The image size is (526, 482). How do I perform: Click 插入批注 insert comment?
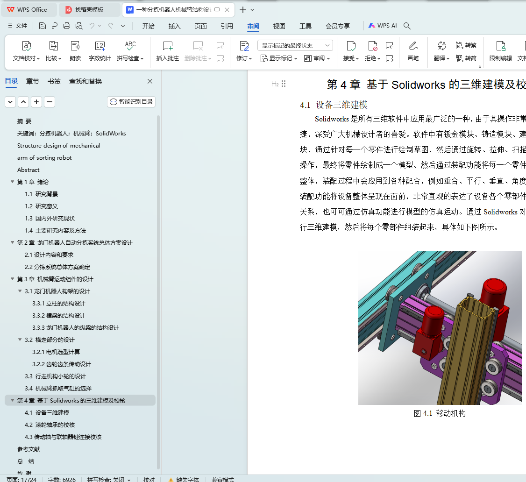coord(167,51)
